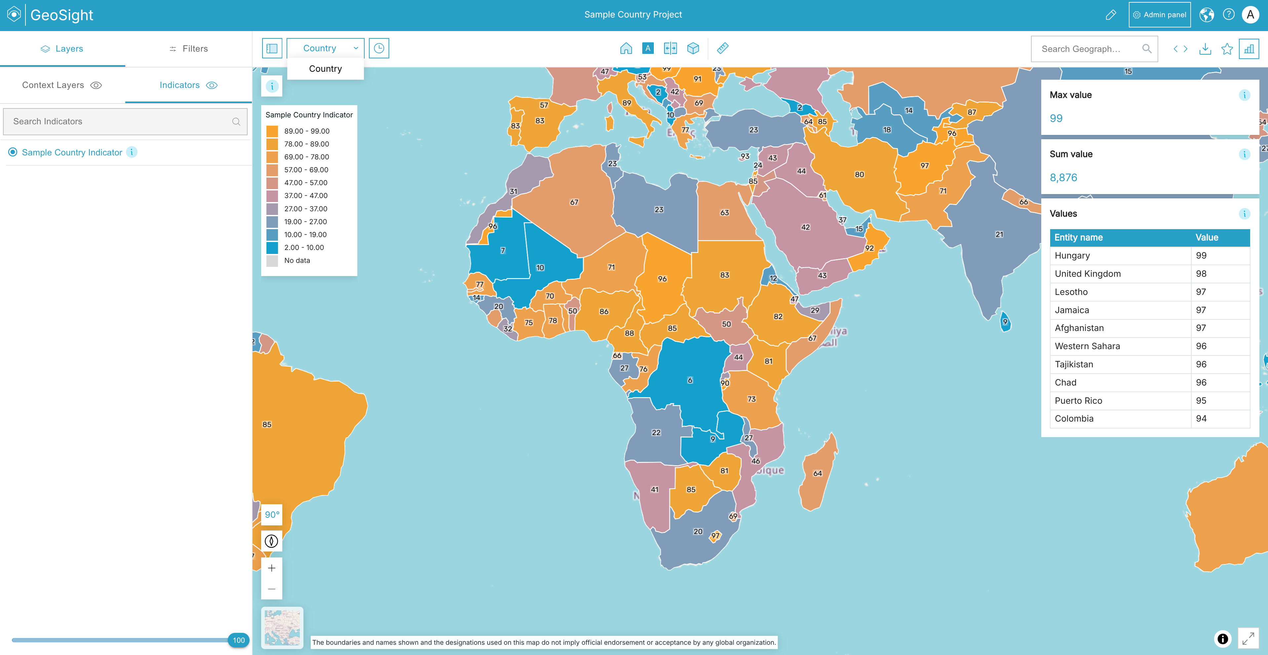1268x655 pixels.
Task: Open bookmarks star icon
Action: pos(1227,49)
